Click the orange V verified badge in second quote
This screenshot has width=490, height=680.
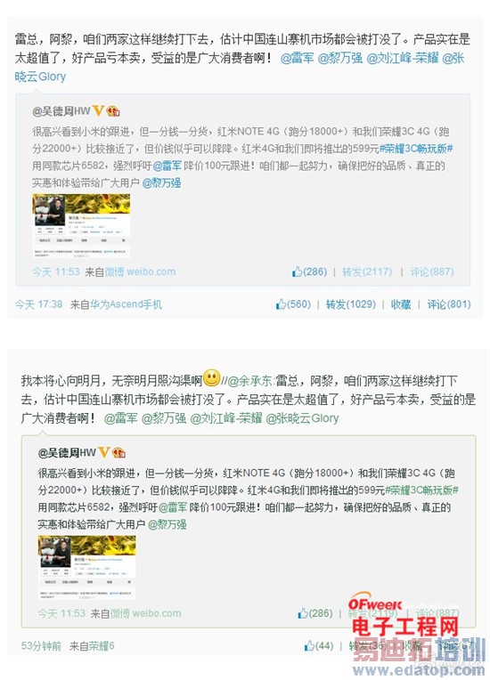click(x=104, y=453)
